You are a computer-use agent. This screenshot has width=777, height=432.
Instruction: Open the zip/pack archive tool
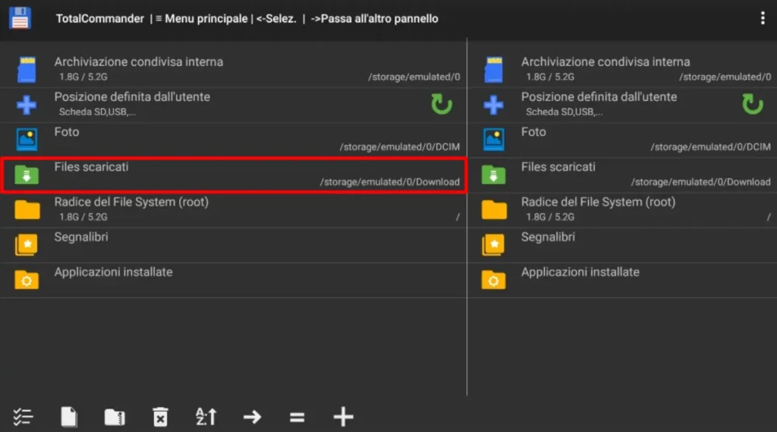pyautogui.click(x=115, y=417)
